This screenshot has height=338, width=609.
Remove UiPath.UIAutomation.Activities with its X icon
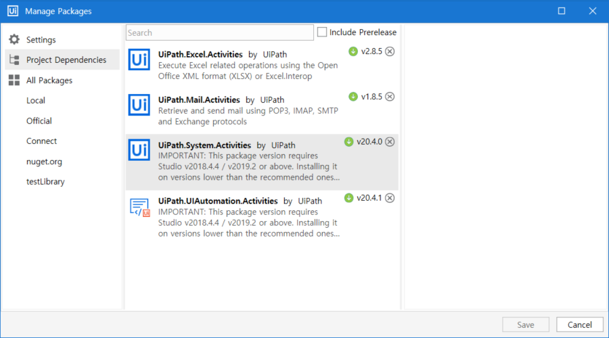click(x=390, y=198)
